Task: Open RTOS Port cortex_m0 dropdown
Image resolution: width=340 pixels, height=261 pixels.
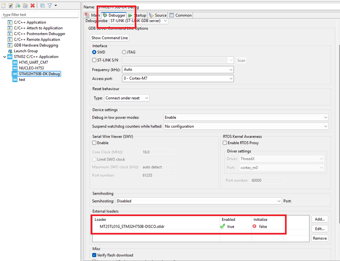Action: [x=282, y=168]
